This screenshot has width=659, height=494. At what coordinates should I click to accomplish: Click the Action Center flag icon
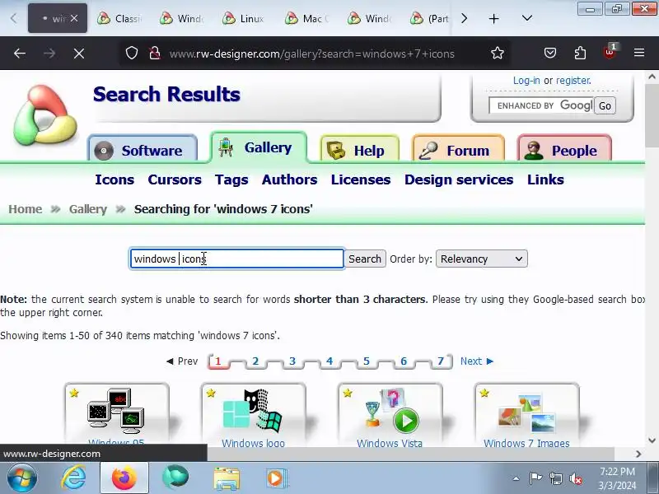(x=535, y=478)
